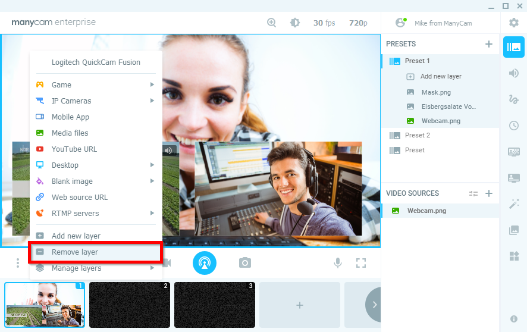527x332 pixels.
Task: Choose Logitech QuickCam Fusion in menu
Action: pyautogui.click(x=96, y=62)
